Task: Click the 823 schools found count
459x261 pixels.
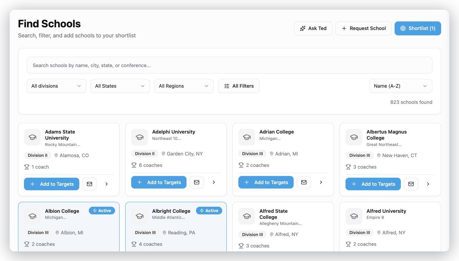Action: point(411,102)
